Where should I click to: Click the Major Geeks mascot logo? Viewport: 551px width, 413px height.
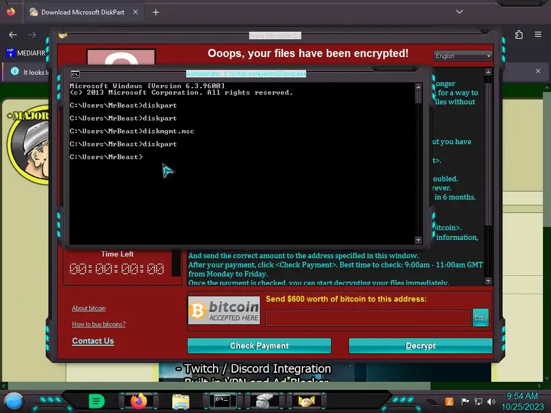(x=28, y=144)
